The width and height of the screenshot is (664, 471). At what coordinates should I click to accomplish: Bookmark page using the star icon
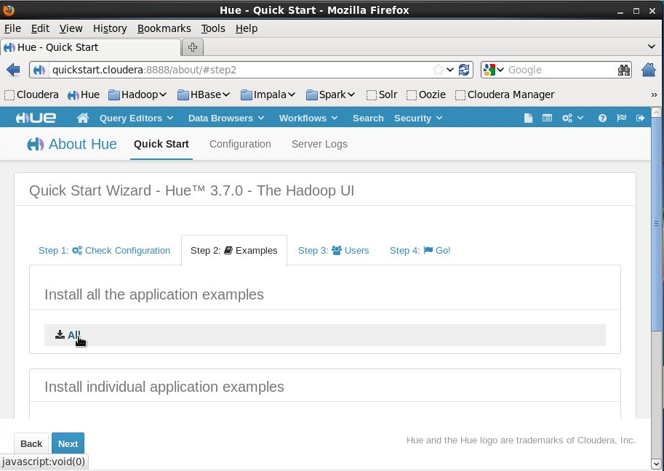coord(439,70)
